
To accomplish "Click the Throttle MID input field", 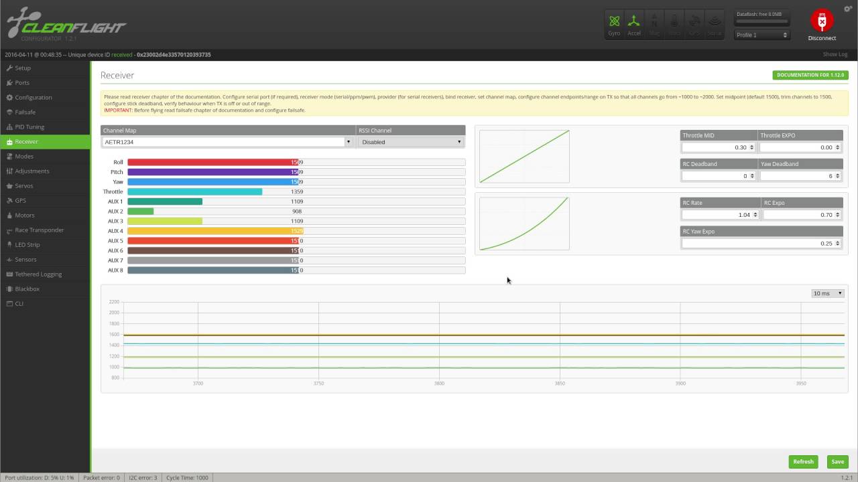I will (719, 147).
